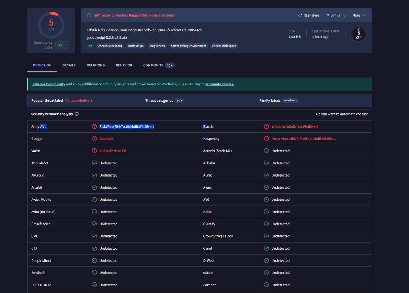Click the 20+ badge on the Community tab

170,65
